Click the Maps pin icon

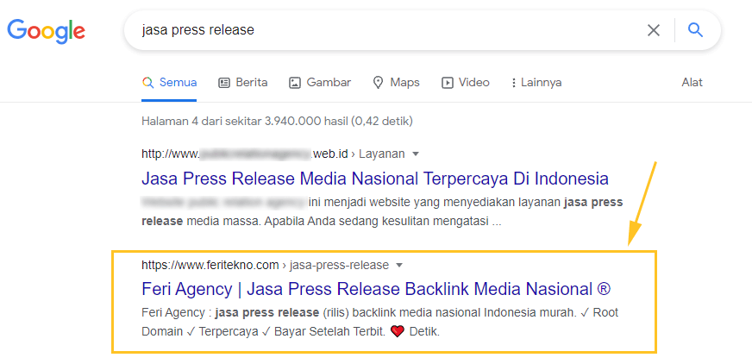[379, 83]
